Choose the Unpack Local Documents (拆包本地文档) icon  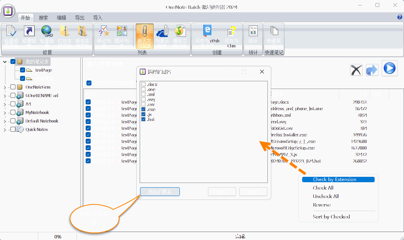pyautogui.click(x=82, y=36)
